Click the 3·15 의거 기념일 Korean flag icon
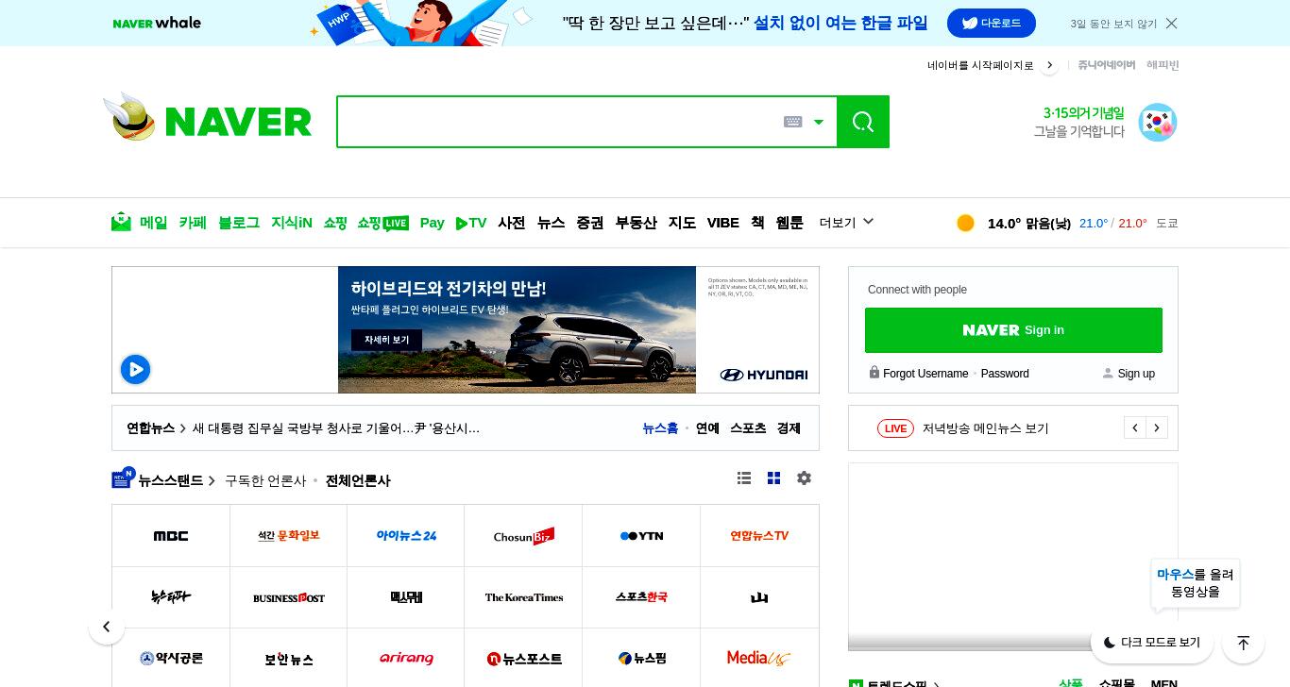Viewport: 1290px width, 687px height. (x=1158, y=122)
